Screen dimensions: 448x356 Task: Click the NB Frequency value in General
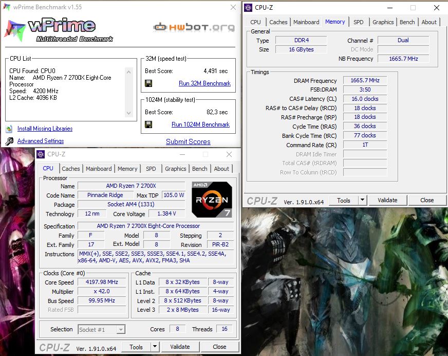(403, 59)
